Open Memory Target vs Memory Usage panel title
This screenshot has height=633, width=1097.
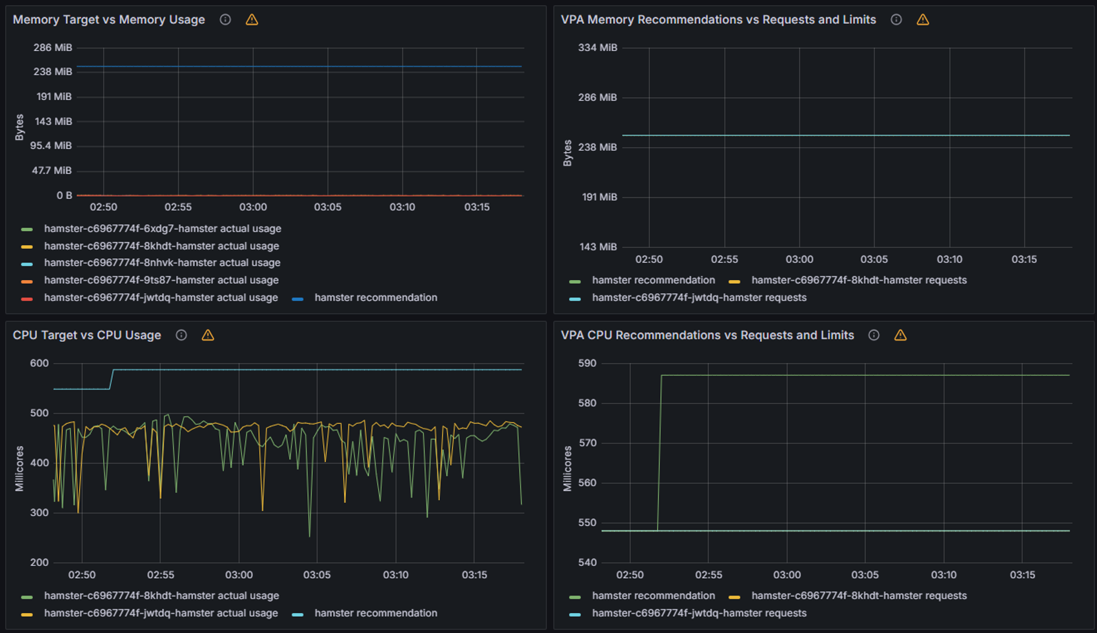point(109,19)
